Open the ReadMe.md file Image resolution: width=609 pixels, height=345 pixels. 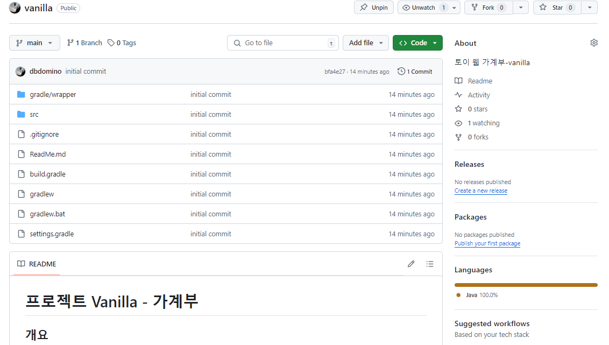(48, 154)
